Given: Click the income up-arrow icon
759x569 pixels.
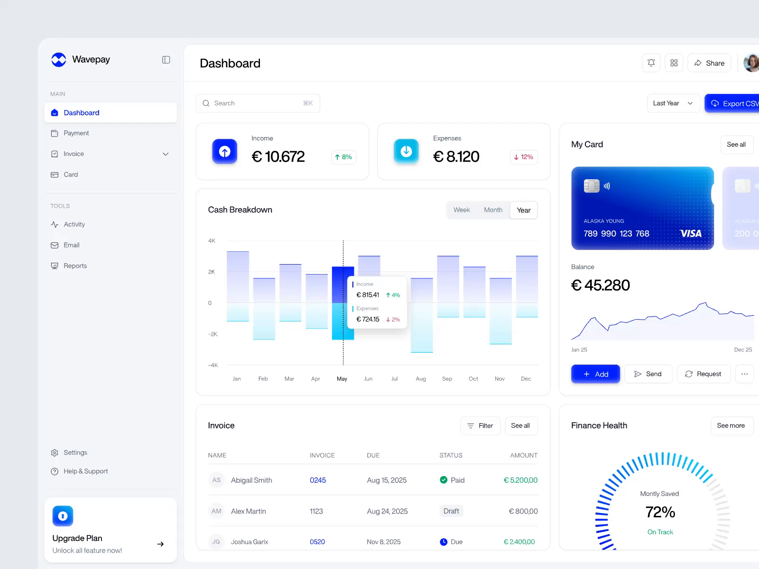Looking at the screenshot, I should (224, 151).
